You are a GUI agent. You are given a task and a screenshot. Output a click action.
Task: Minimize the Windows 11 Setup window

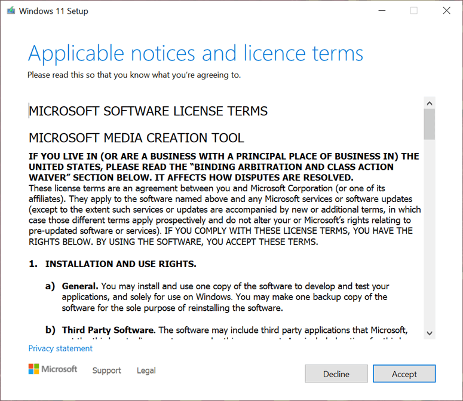[x=382, y=11]
